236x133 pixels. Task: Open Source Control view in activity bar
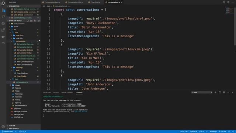(x=3, y=10)
